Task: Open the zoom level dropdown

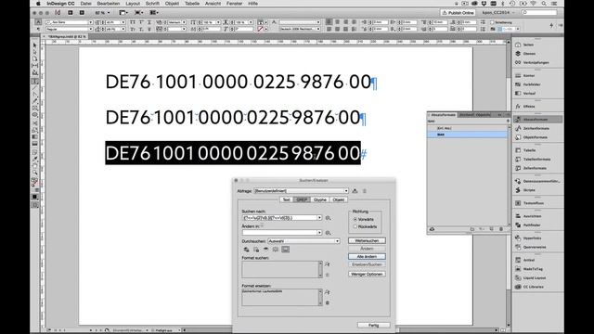Action: click(x=109, y=12)
